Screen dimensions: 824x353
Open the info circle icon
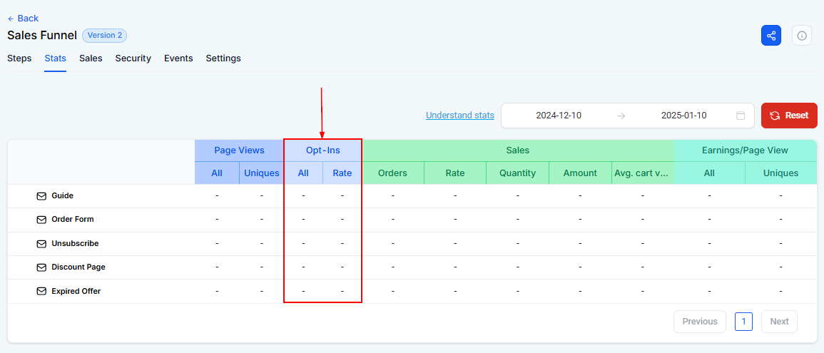point(801,36)
